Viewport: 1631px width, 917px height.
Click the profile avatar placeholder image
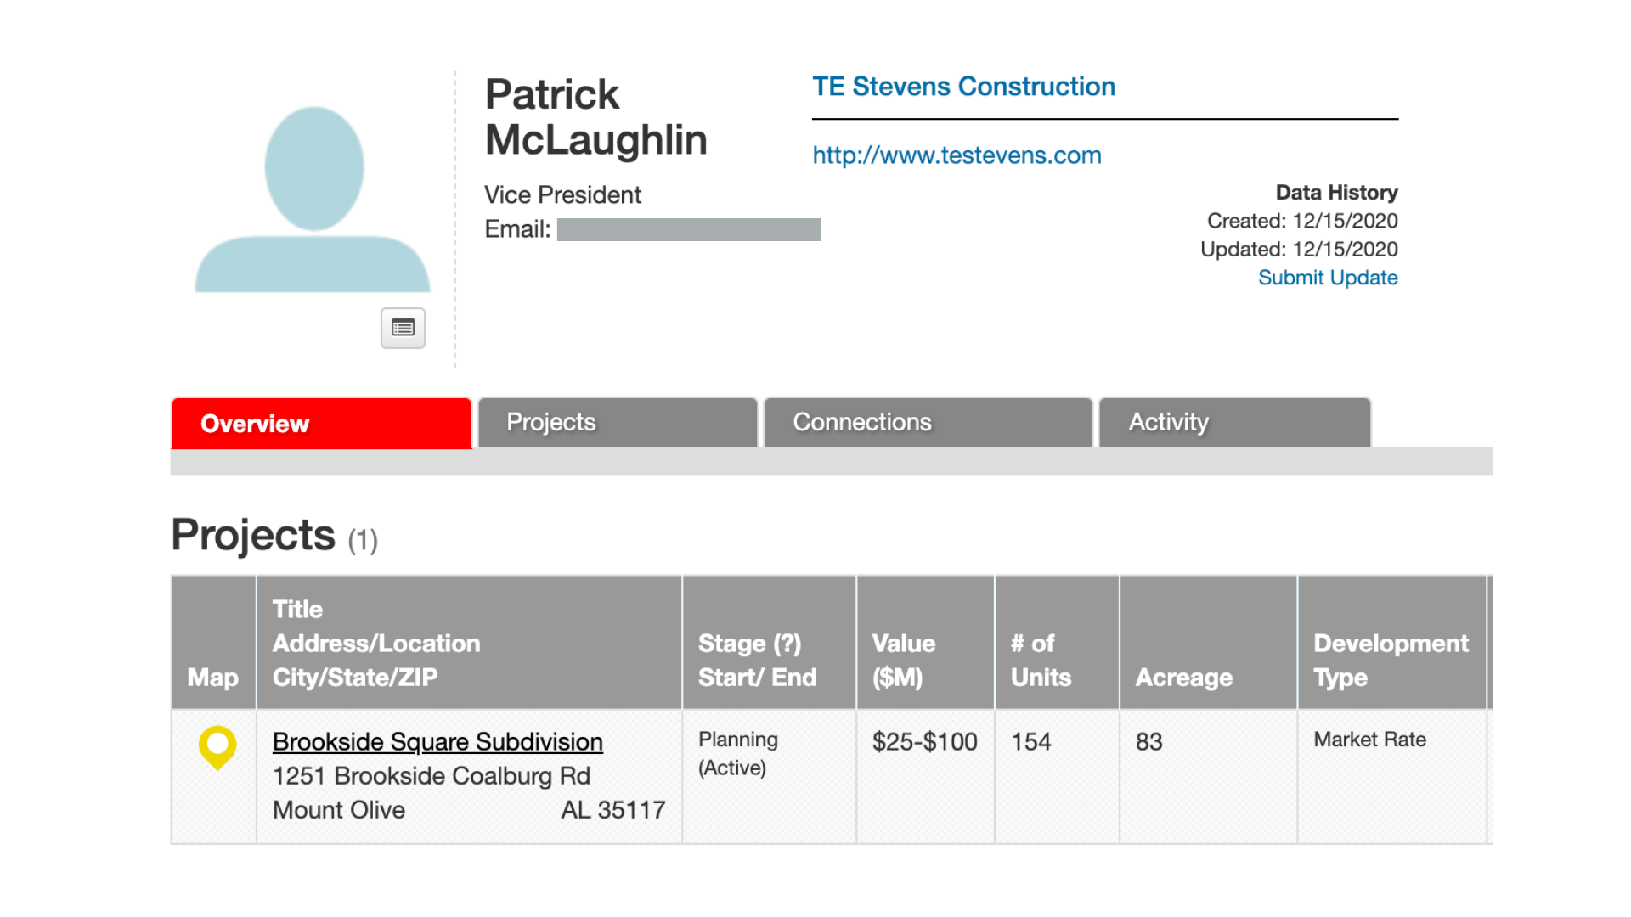tap(313, 200)
